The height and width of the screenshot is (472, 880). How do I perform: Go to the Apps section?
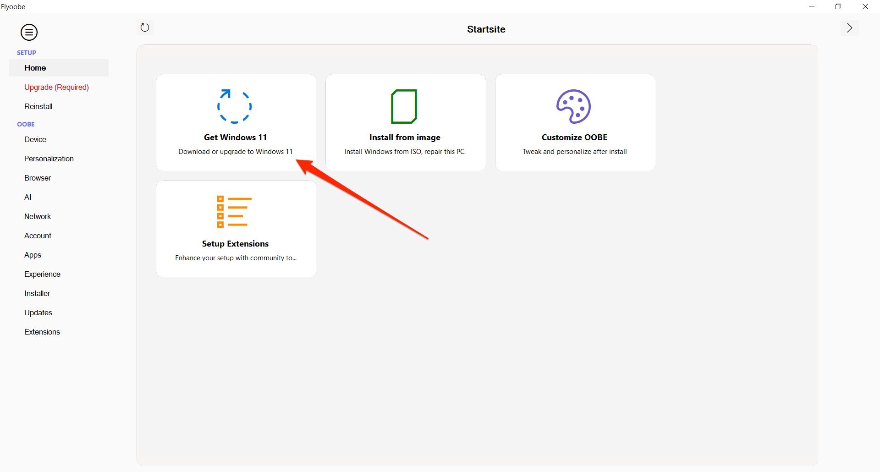[59, 255]
